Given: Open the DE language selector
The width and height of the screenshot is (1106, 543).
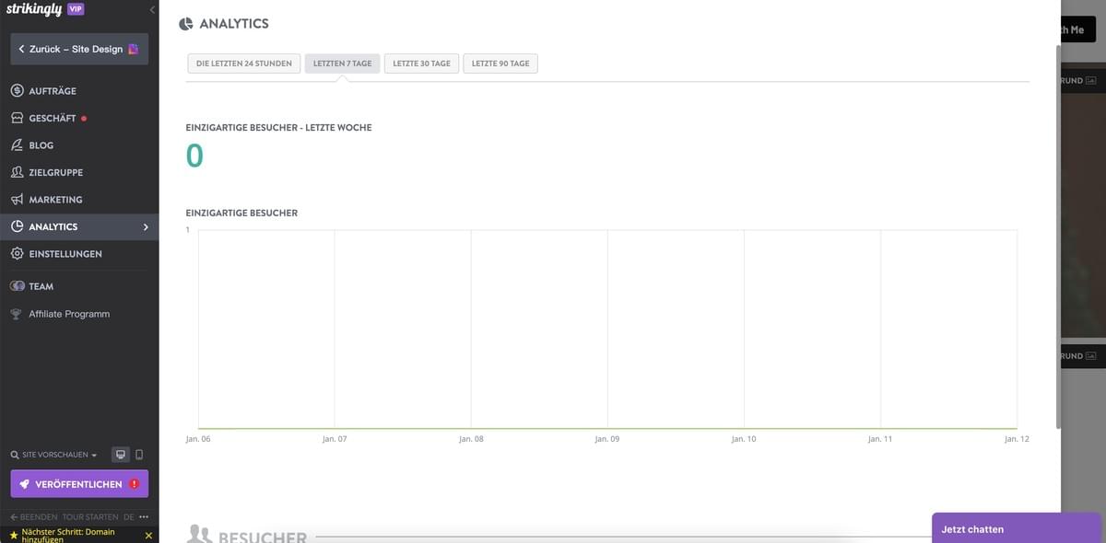Looking at the screenshot, I should (129, 516).
